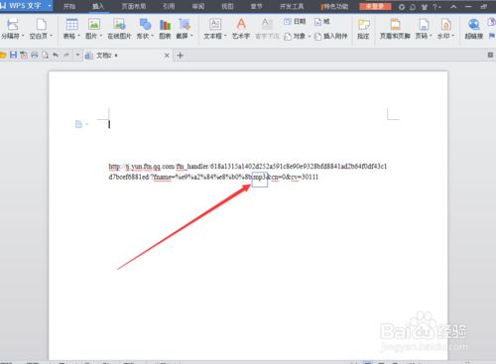496x364 pixels.
Task: Click the open folder icon in quick toolbar
Action: (x=3, y=56)
